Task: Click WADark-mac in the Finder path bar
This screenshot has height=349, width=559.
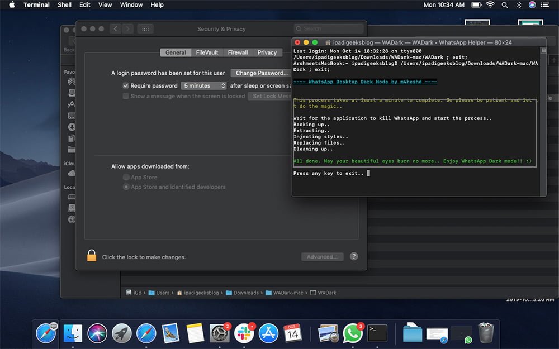Action: pyautogui.click(x=284, y=293)
